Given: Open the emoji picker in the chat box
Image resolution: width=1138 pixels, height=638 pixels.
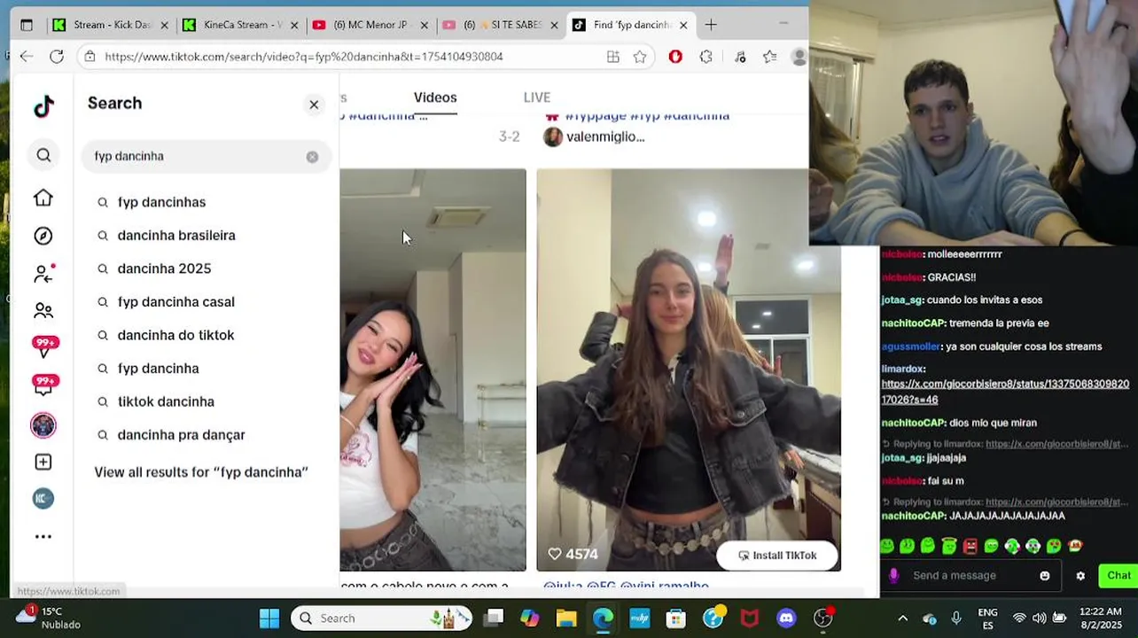Looking at the screenshot, I should pos(1045,576).
